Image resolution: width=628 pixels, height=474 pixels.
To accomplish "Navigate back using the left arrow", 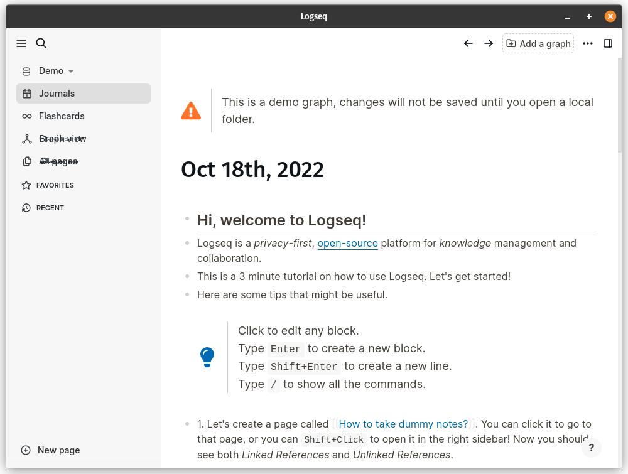I will [x=468, y=43].
